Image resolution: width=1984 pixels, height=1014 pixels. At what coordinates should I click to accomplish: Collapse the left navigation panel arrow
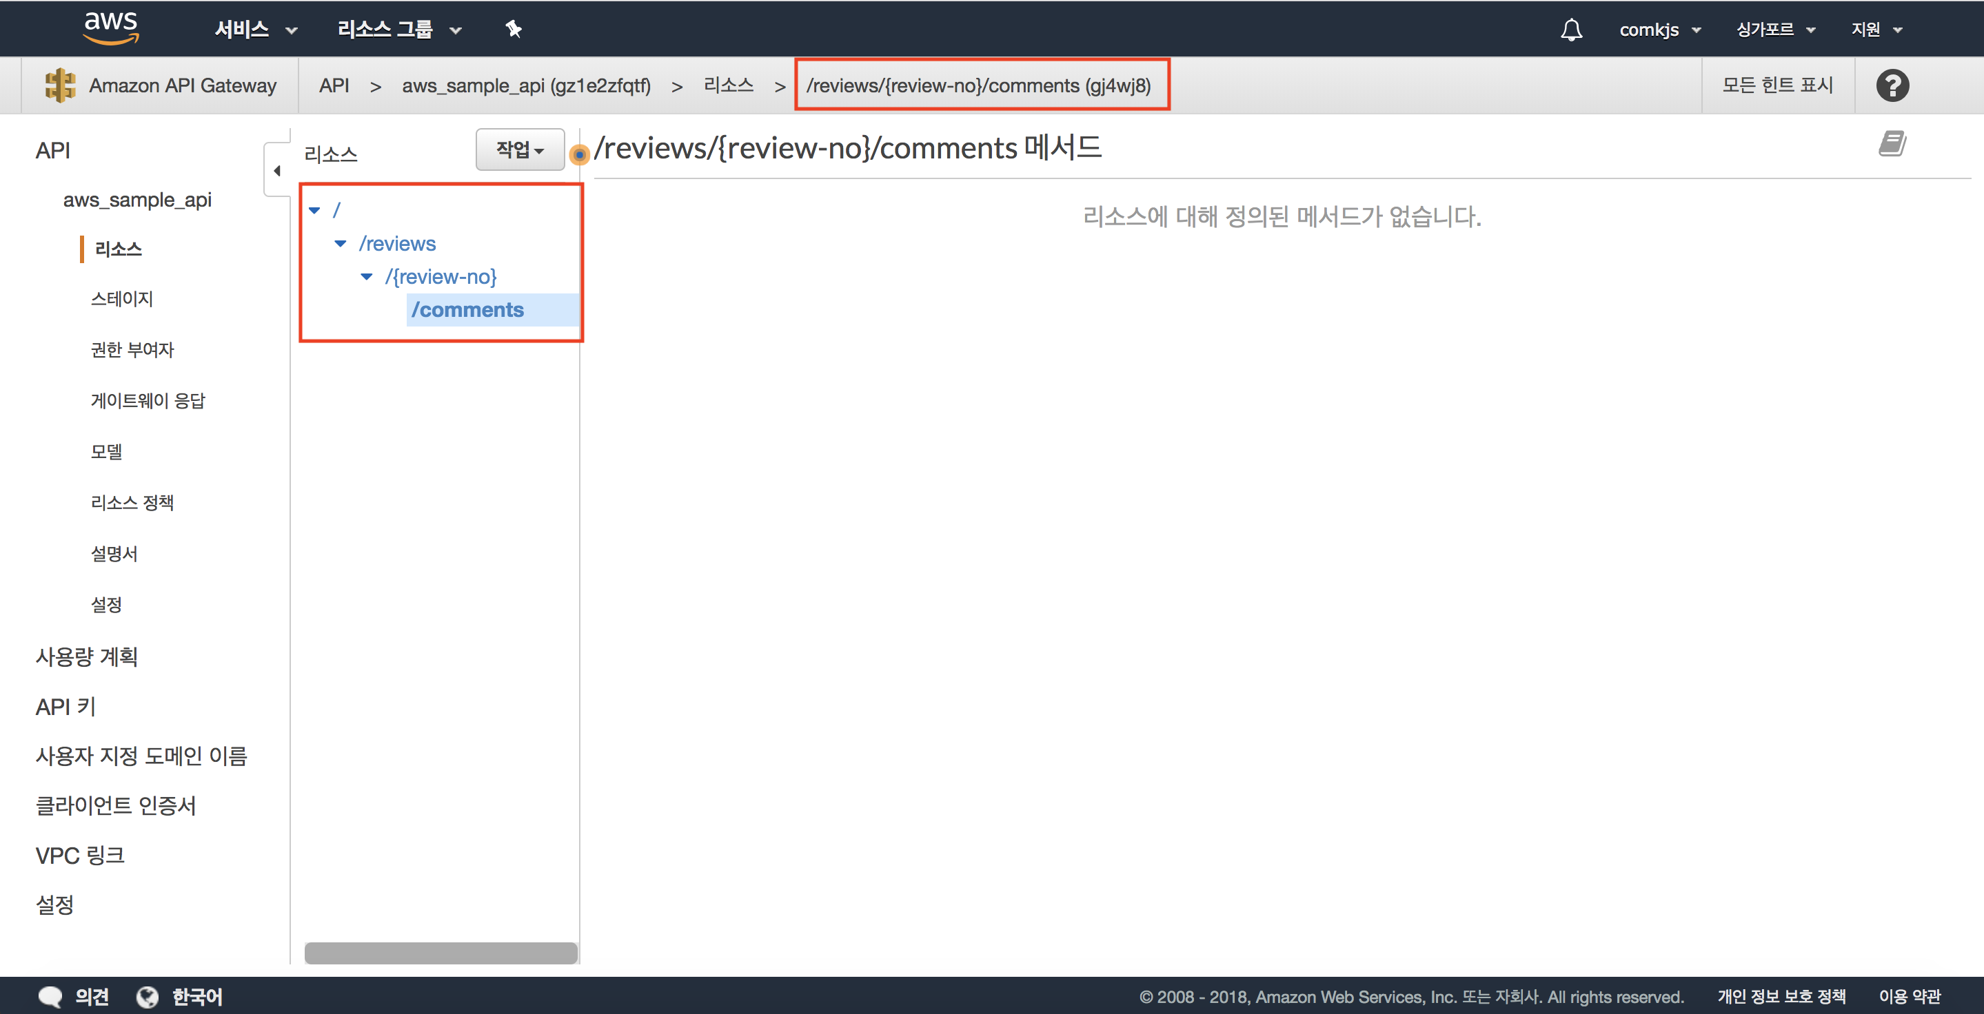[277, 171]
